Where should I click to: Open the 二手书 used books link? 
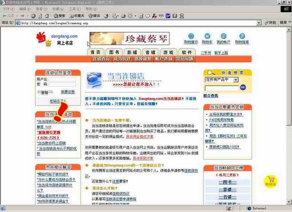[x=206, y=53]
